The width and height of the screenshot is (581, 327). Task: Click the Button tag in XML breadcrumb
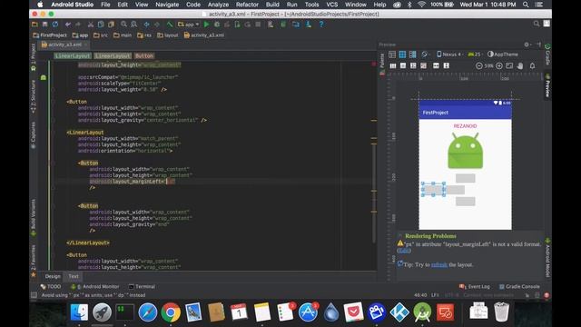tap(144, 56)
